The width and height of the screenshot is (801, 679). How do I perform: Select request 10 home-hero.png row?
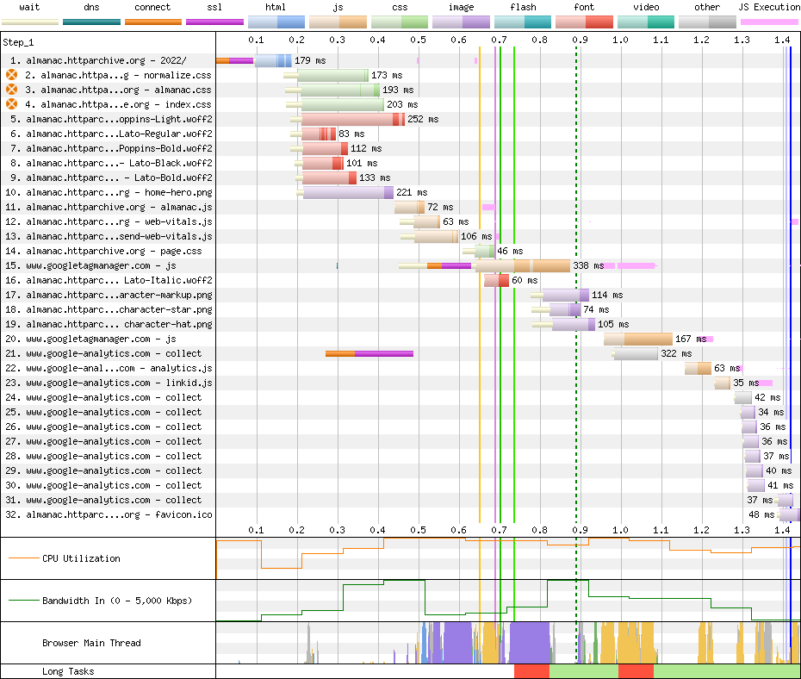point(108,192)
